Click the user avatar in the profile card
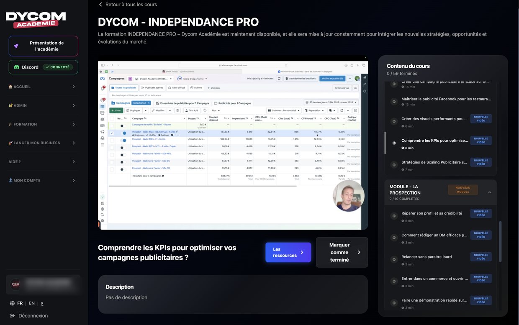Viewport: 519px width, 325px height. (x=15, y=284)
